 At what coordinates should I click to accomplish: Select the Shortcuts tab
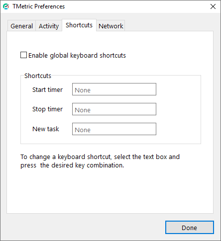pos(79,25)
